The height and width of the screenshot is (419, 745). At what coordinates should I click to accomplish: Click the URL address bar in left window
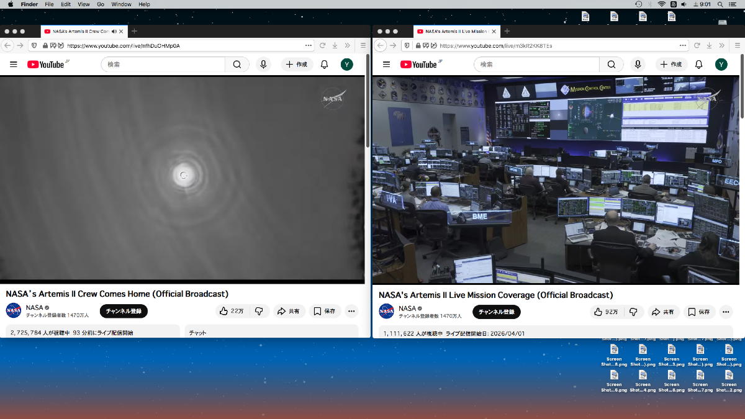(x=171, y=45)
